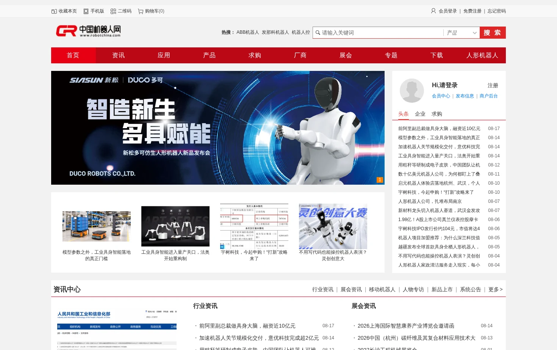Open the robotic arms thumbnail 工业具身智能进入量产关口
Screen dimensions: 557x350
(175, 226)
